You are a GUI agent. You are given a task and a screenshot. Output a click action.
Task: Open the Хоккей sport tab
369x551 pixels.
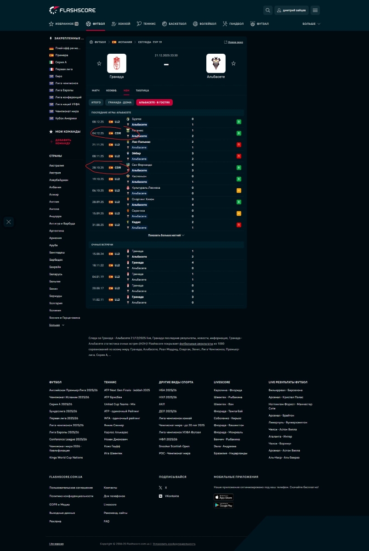point(121,24)
